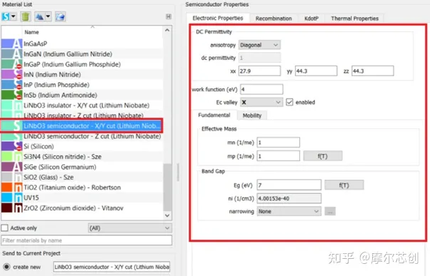Click the yy permittivity field
This screenshot has width=430, height=276.
[x=316, y=71]
